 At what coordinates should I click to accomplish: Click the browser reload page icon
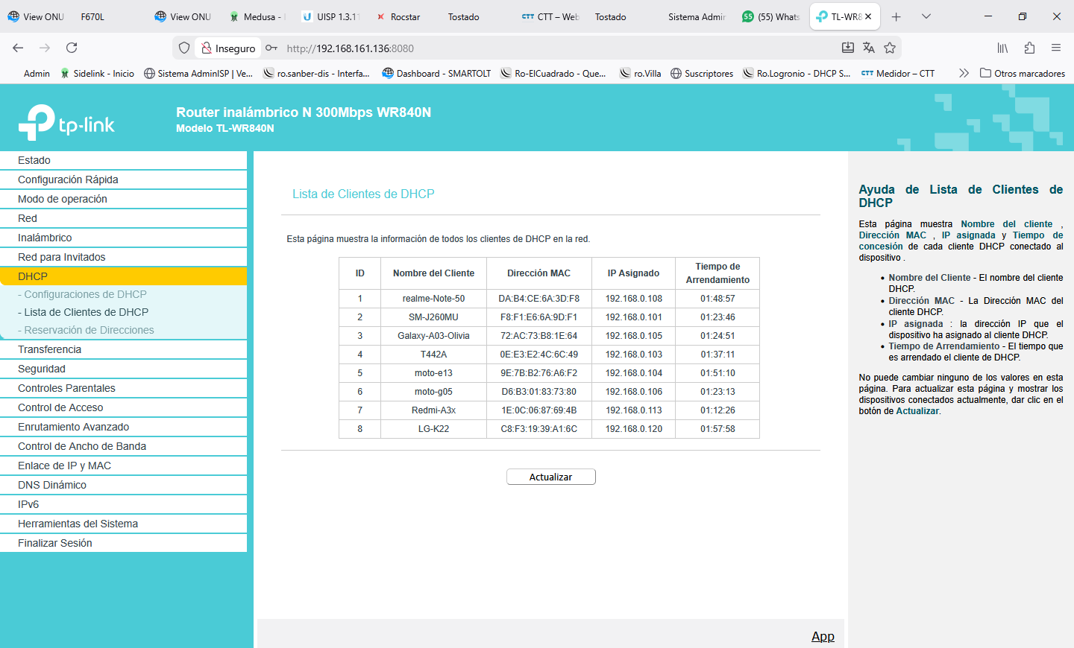72,48
